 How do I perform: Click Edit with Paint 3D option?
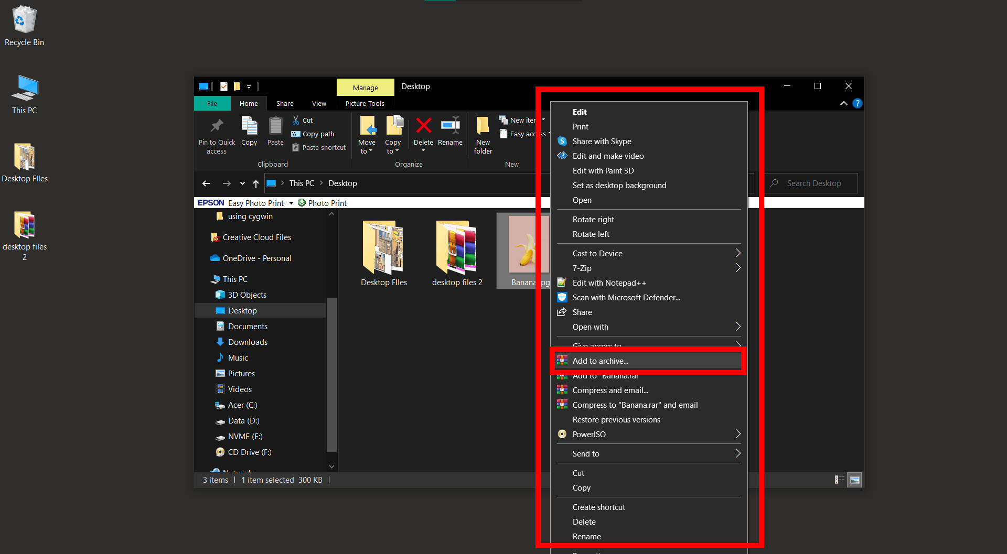(603, 170)
